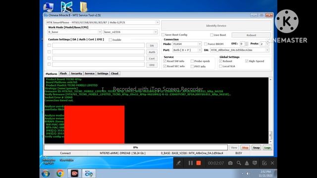317x178 pixels.
Task: Toggle the PMT info checkbox
Action: tap(192, 66)
